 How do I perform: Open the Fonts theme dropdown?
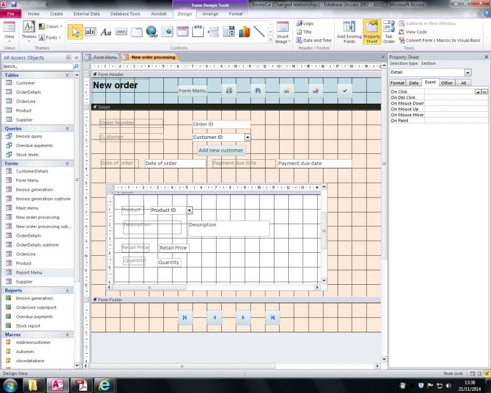coord(50,38)
